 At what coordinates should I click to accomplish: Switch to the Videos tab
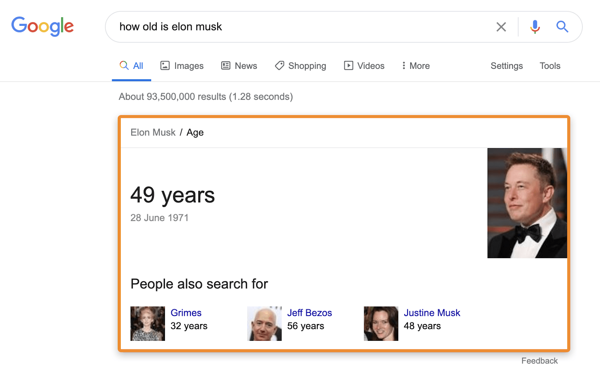coord(370,65)
